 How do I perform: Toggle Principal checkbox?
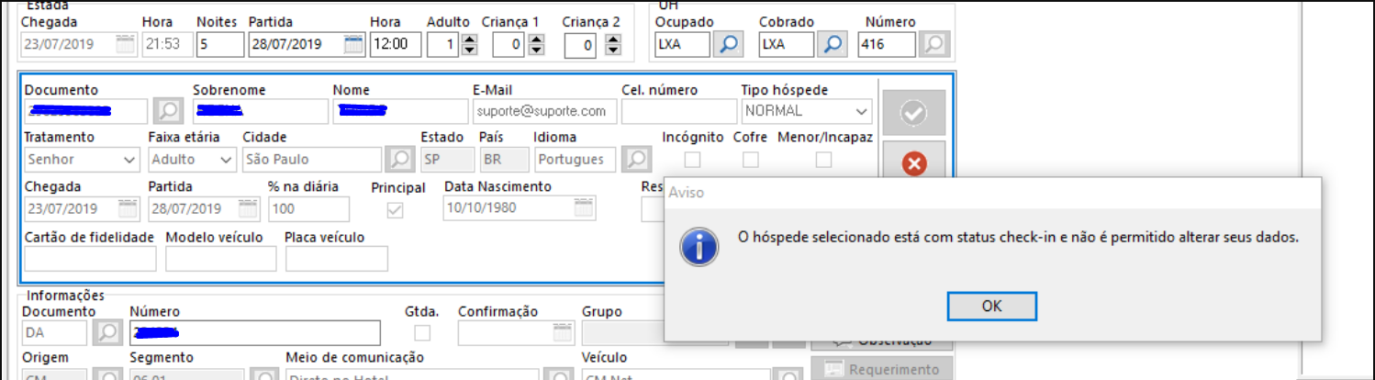396,209
